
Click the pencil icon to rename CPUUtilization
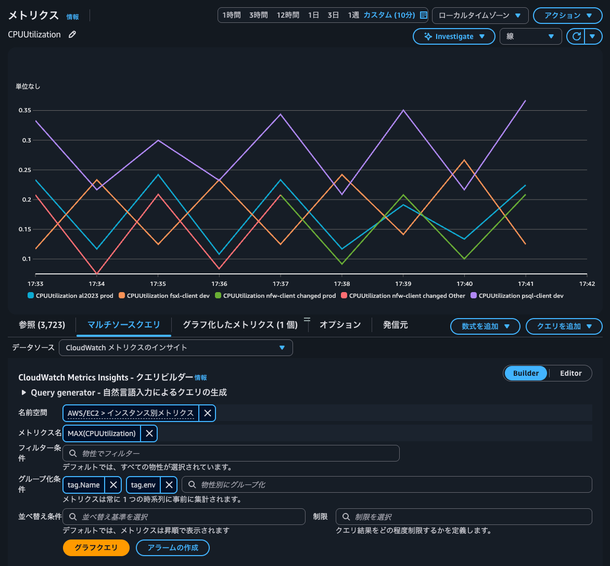click(72, 35)
